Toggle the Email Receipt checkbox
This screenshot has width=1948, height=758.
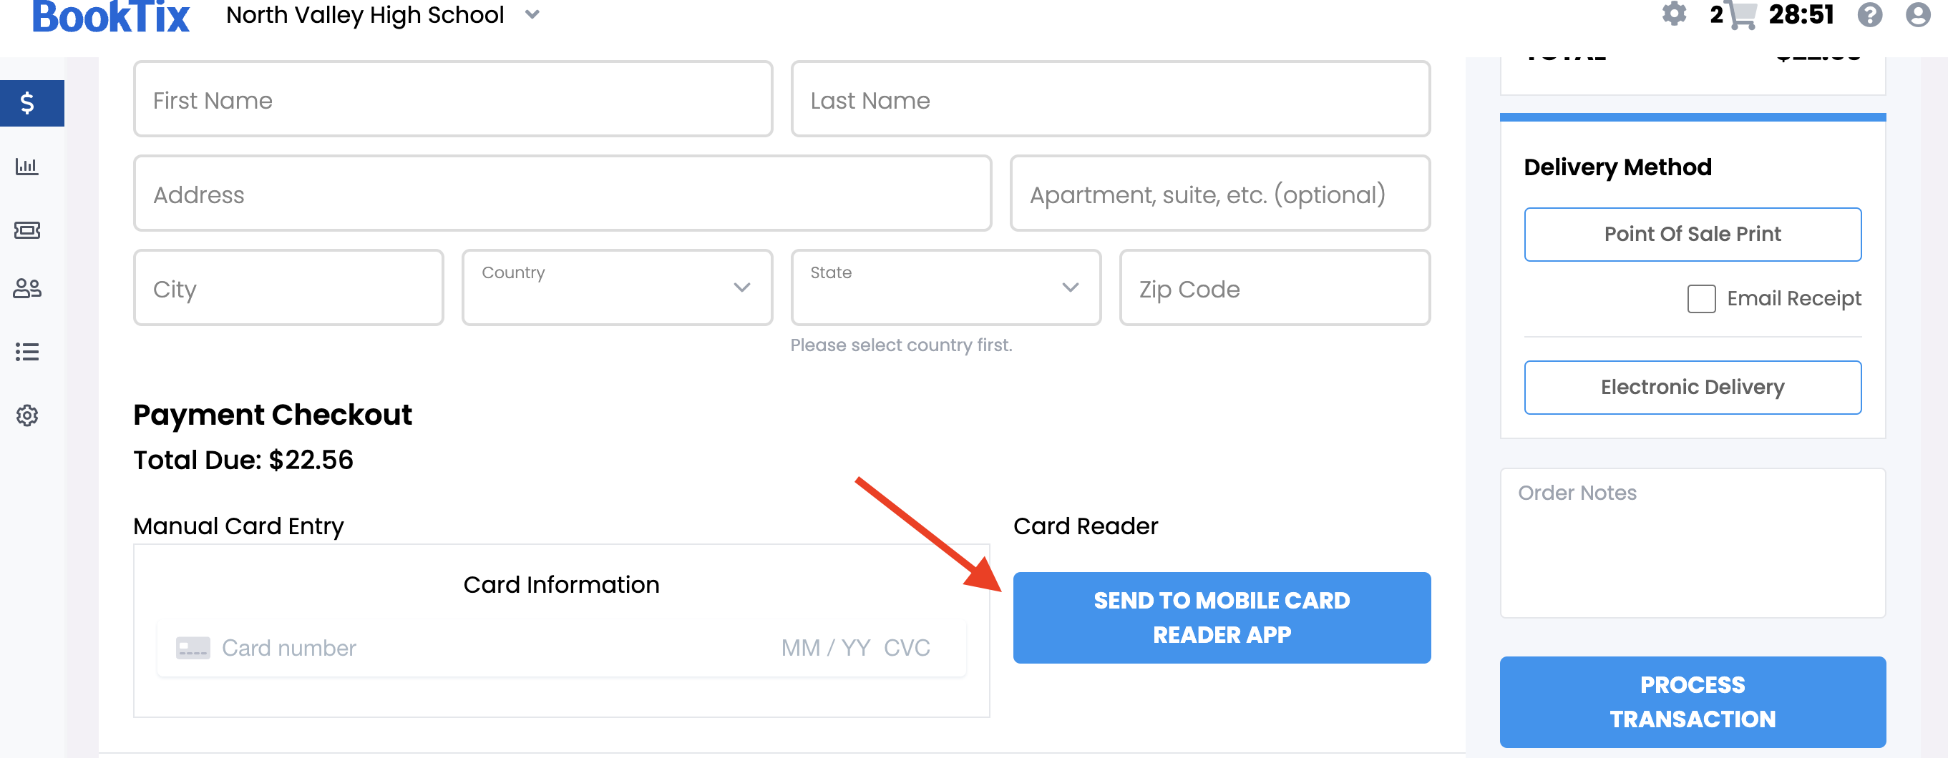(1700, 298)
